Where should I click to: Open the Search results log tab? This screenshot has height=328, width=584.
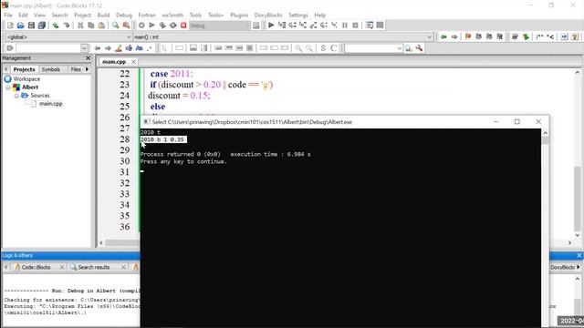(94, 267)
